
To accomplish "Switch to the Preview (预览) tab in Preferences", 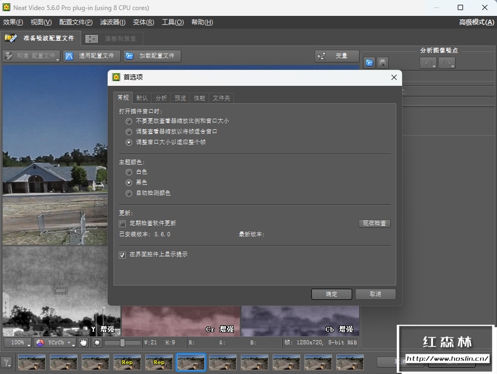I will coord(180,98).
